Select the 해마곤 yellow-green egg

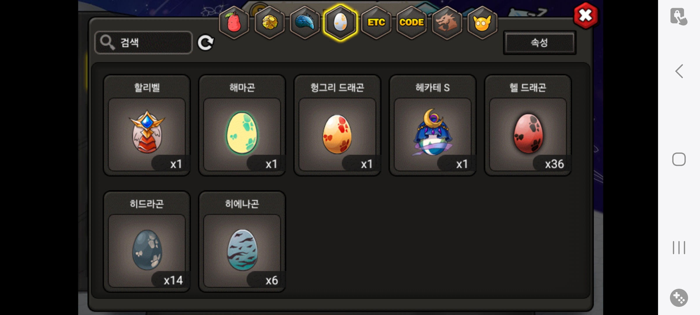click(242, 125)
